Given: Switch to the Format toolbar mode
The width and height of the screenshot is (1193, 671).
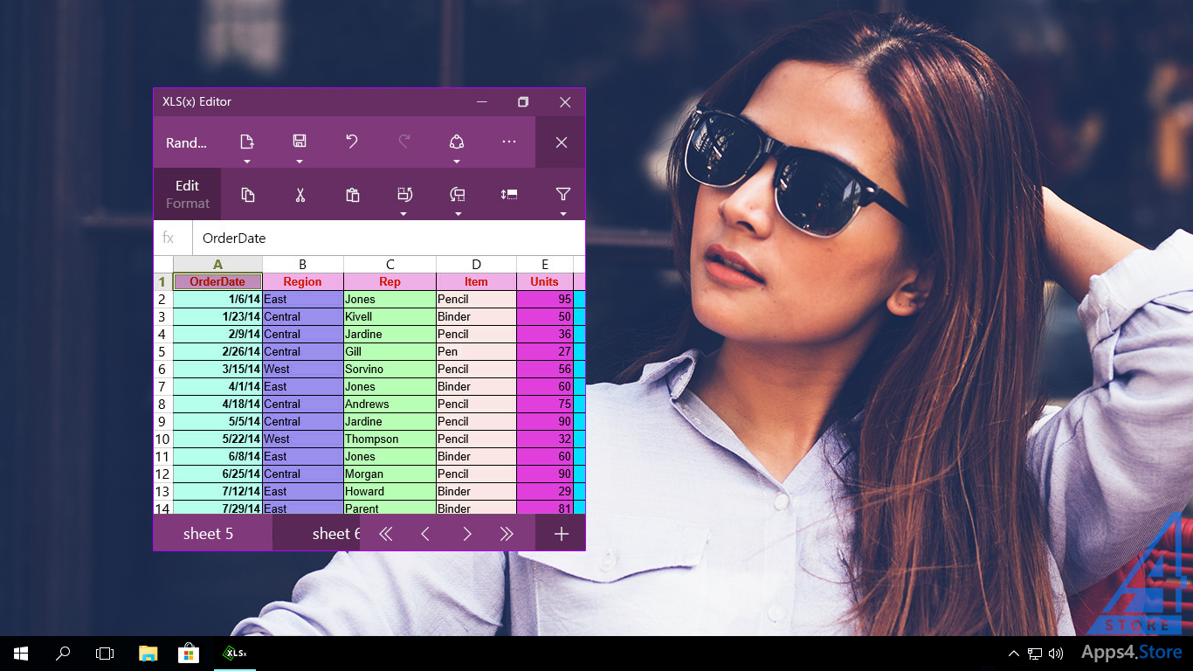Looking at the screenshot, I should (188, 204).
